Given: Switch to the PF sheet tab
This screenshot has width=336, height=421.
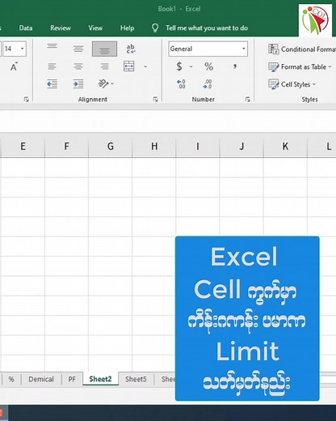Looking at the screenshot, I should 72,379.
